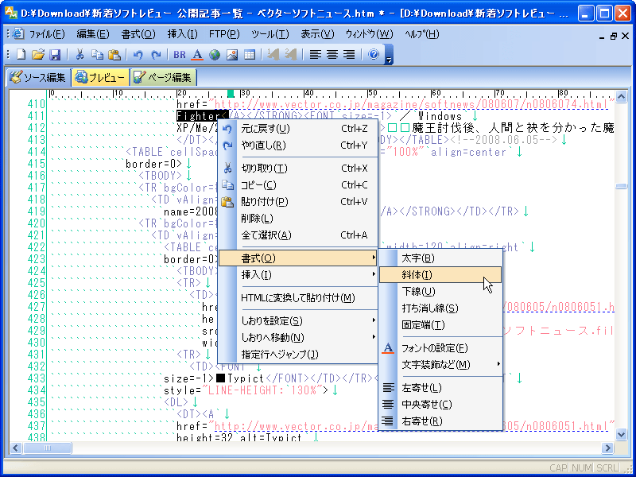636x477 pixels.
Task: Click the Paste clipboard toolbar icon
Action: pyautogui.click(x=114, y=54)
